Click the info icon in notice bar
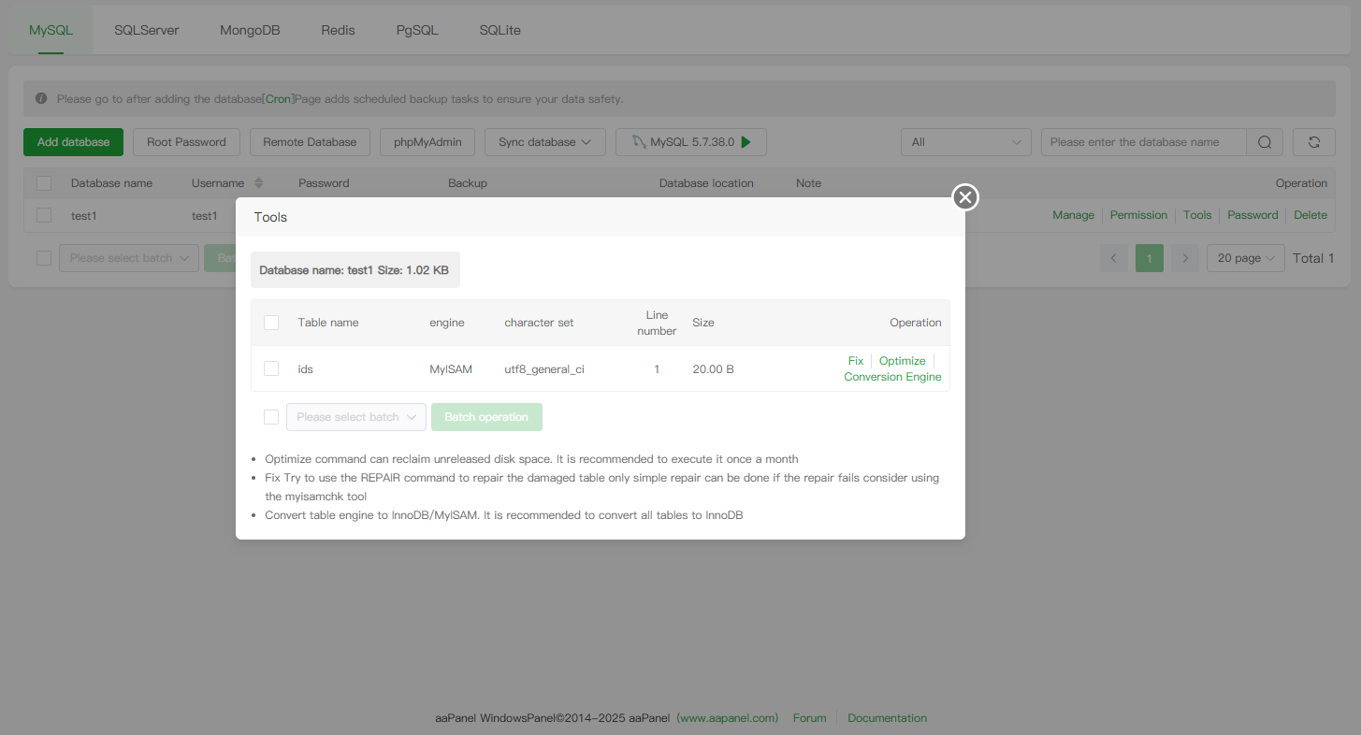The height and width of the screenshot is (735, 1361). coord(41,98)
